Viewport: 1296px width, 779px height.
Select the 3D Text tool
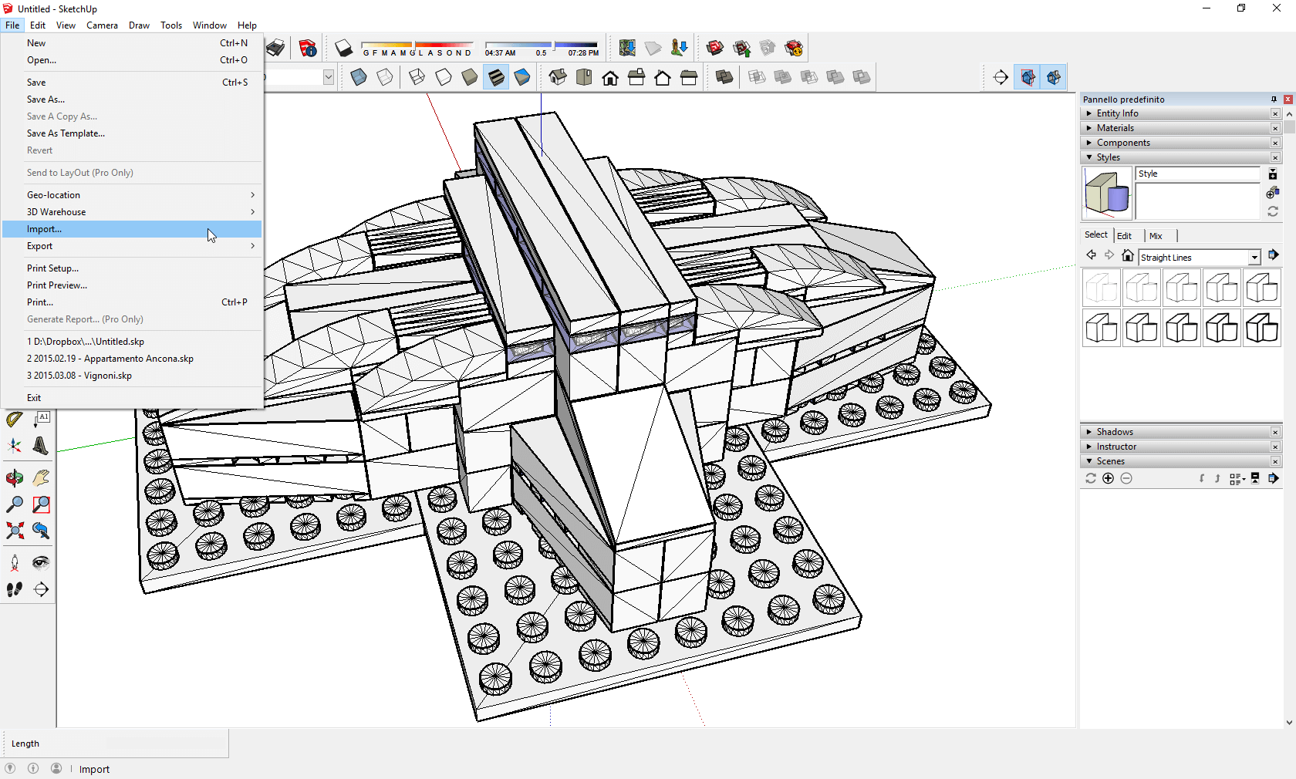point(42,445)
